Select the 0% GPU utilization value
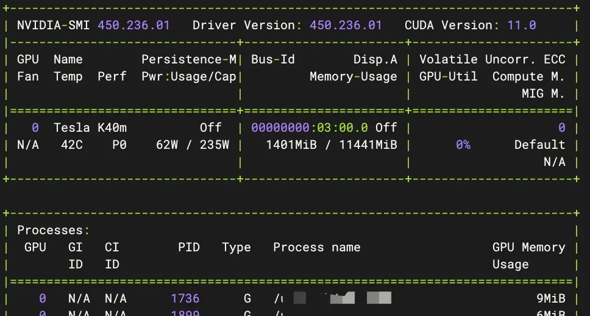The height and width of the screenshot is (316, 590). tap(463, 145)
